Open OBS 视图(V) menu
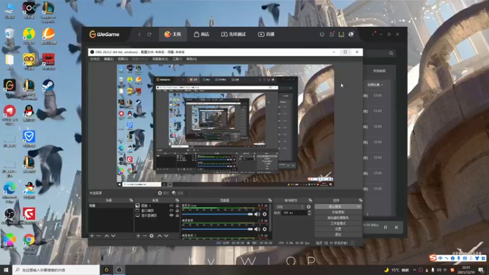Image resolution: width=489 pixels, height=275 pixels. (x=123, y=59)
